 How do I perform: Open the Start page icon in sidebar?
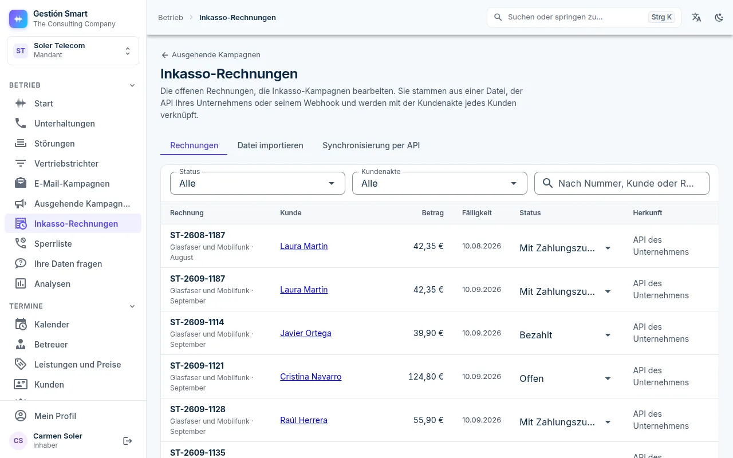coord(21,104)
